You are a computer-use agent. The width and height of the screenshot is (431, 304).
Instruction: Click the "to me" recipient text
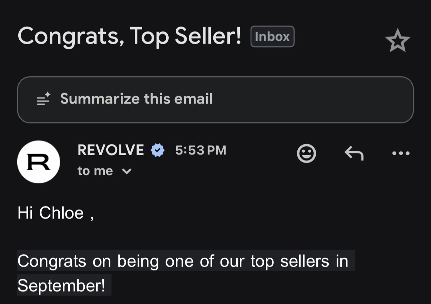pos(95,171)
